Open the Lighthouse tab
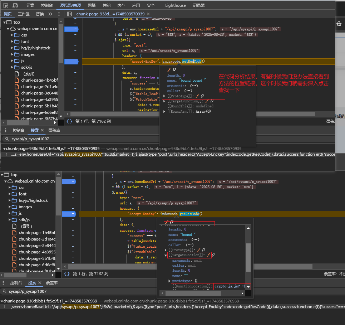This screenshot has height=325, width=345. coord(176,5)
